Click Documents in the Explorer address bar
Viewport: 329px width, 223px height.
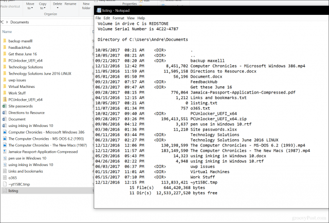pyautogui.click(x=20, y=22)
